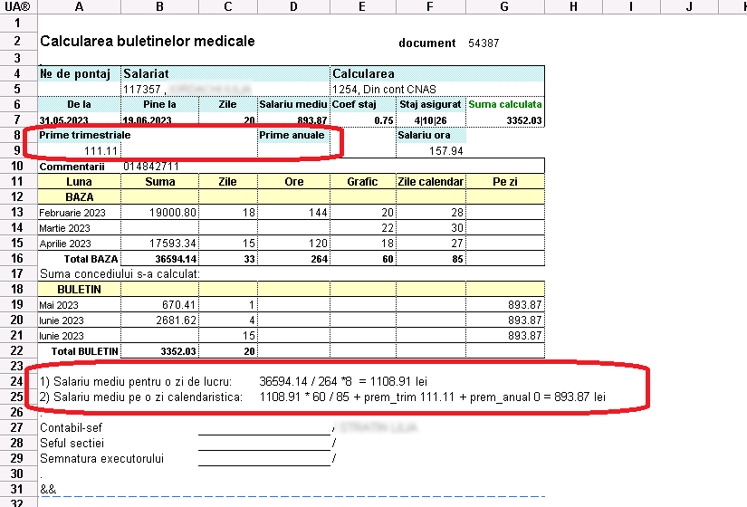
Task: Click the 'Calcularea' header cell
Action: click(x=437, y=73)
